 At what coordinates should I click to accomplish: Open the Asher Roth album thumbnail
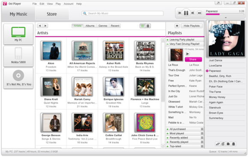click(114, 51)
